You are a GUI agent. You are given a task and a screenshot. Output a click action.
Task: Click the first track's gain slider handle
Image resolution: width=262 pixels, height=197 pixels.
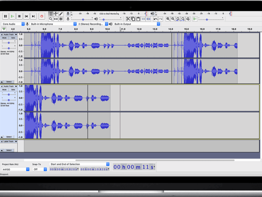pyautogui.click(x=9, y=42)
